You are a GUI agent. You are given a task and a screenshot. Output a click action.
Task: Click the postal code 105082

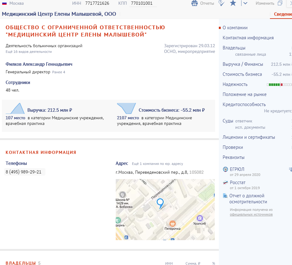196,172
